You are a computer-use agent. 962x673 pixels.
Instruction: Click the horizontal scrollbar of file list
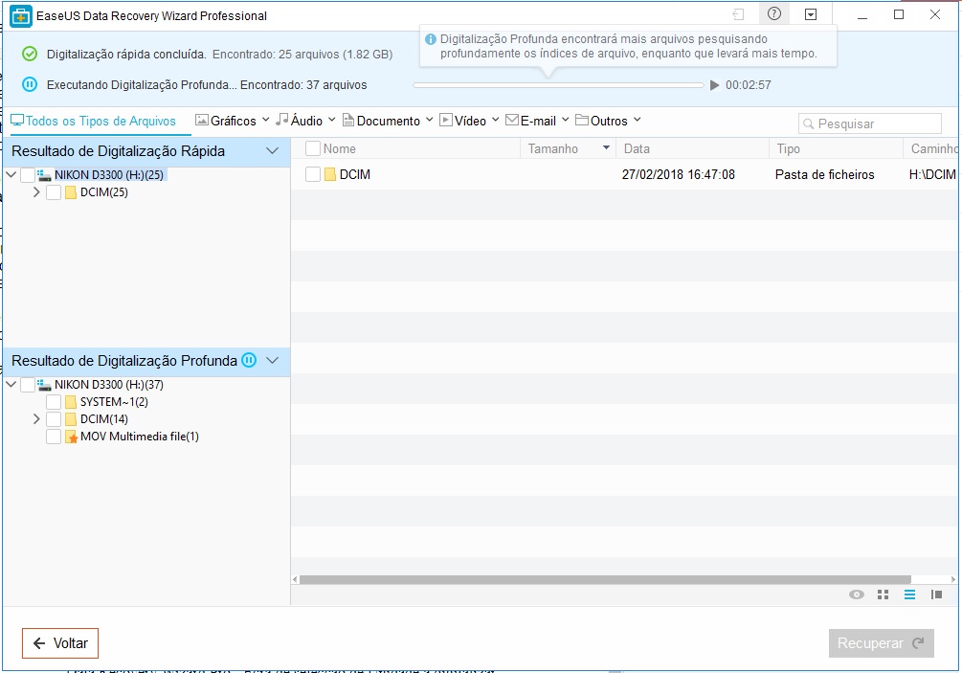pos(605,579)
